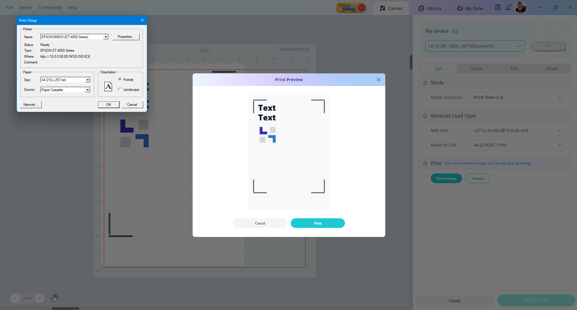Image resolution: width=577 pixels, height=310 pixels.
Task: Open the Device menu
Action: point(26,8)
